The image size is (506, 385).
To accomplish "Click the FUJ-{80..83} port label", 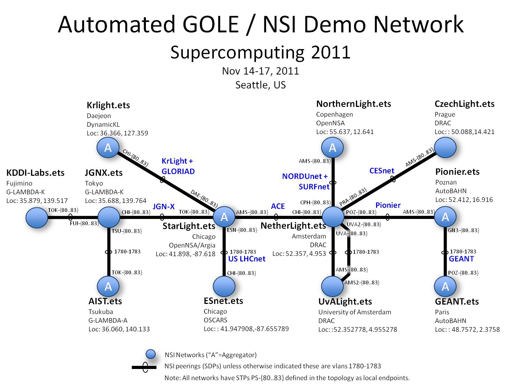I will pos(84,223).
